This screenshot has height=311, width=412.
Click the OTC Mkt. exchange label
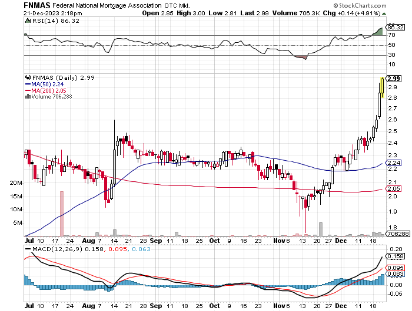tap(177, 5)
